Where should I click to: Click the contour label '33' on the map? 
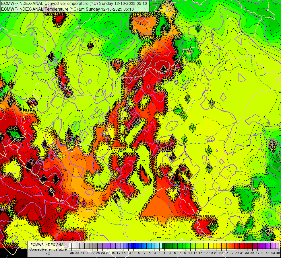pyautogui.click(x=40, y=218)
